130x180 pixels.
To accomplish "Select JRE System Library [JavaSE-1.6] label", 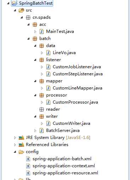I will (x=58, y=138).
